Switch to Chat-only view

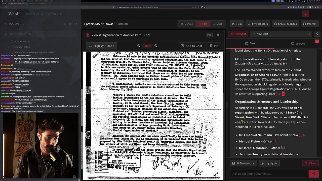click(217, 24)
